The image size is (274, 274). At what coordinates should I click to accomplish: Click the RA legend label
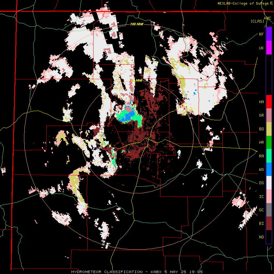[261, 156]
